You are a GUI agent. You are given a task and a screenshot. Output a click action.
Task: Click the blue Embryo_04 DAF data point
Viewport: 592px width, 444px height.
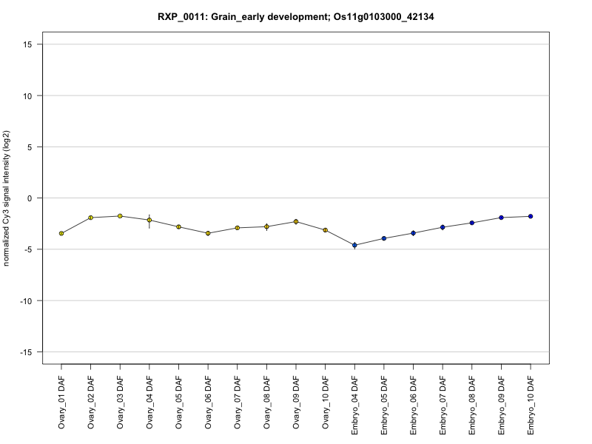pyautogui.click(x=354, y=245)
